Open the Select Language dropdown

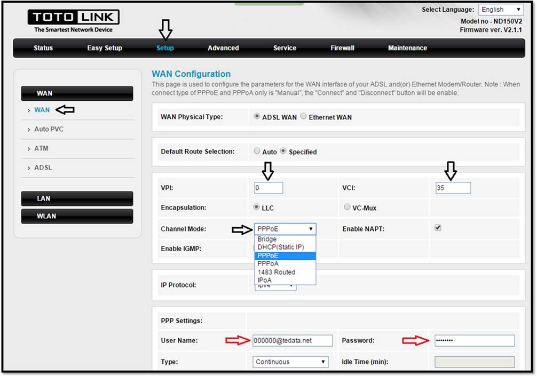click(501, 10)
